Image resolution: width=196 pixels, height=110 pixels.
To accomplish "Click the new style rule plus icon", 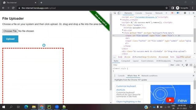I will click(x=183, y=65).
